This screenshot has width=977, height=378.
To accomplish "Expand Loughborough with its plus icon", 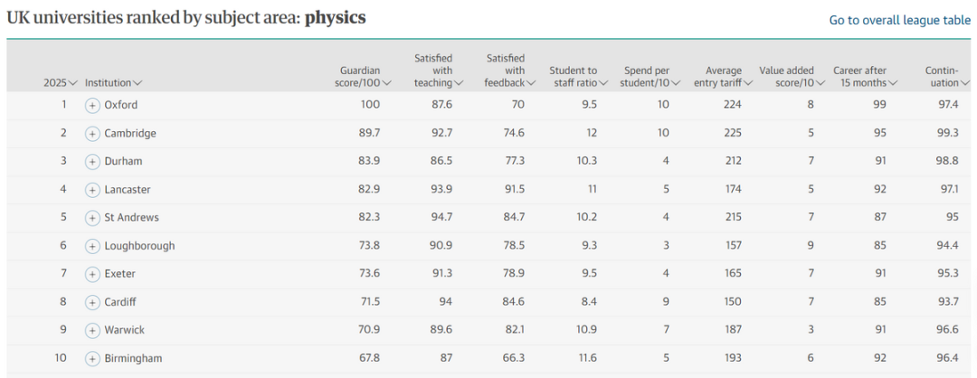I will 91,246.
